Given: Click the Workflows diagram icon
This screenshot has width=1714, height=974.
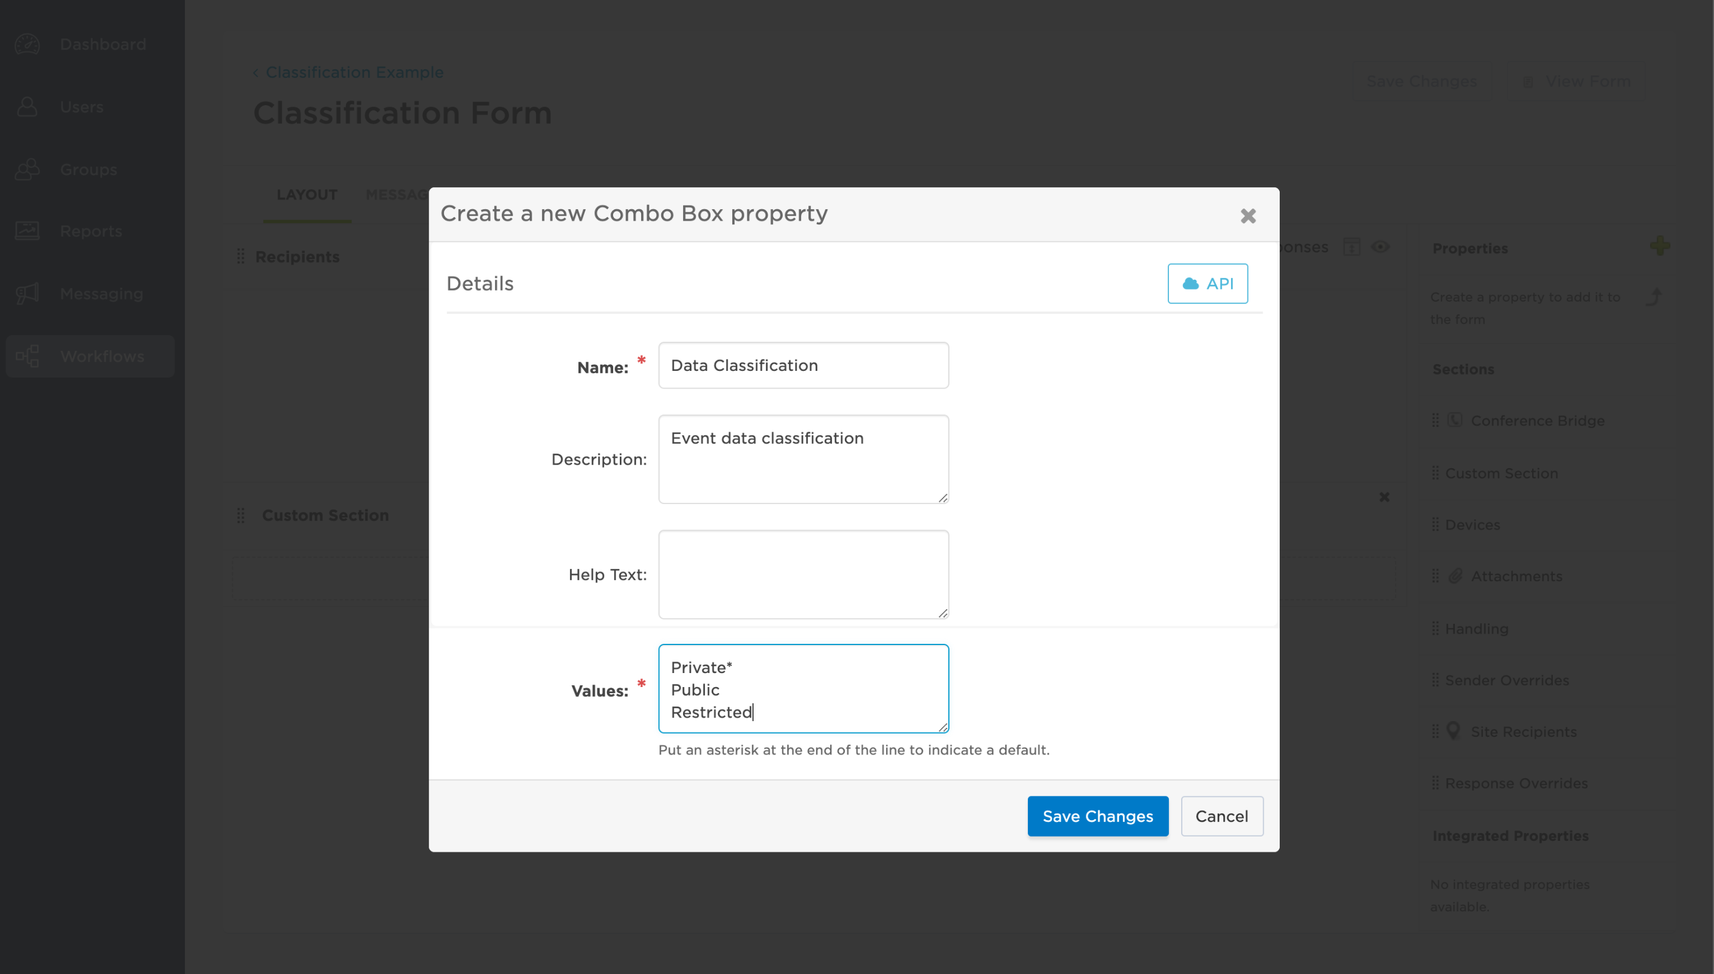Looking at the screenshot, I should 27,356.
